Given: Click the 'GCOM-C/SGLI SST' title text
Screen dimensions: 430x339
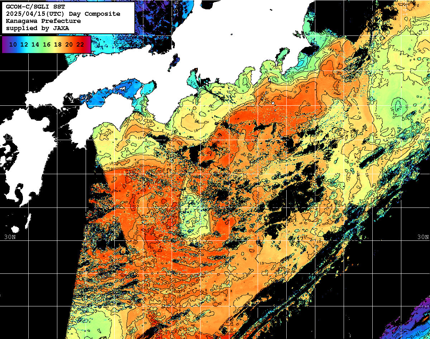Looking at the screenshot, I should [35, 7].
